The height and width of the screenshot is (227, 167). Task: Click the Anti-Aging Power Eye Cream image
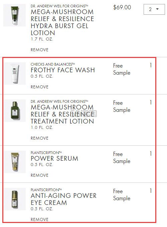click(x=14, y=199)
